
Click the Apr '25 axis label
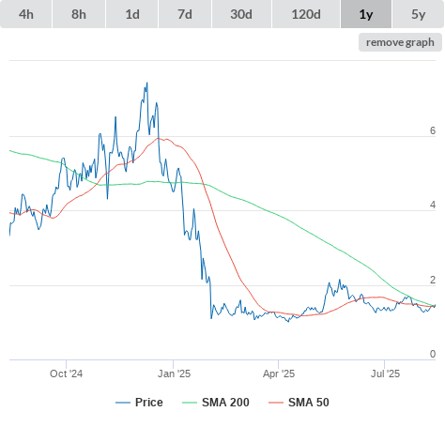[x=279, y=374]
